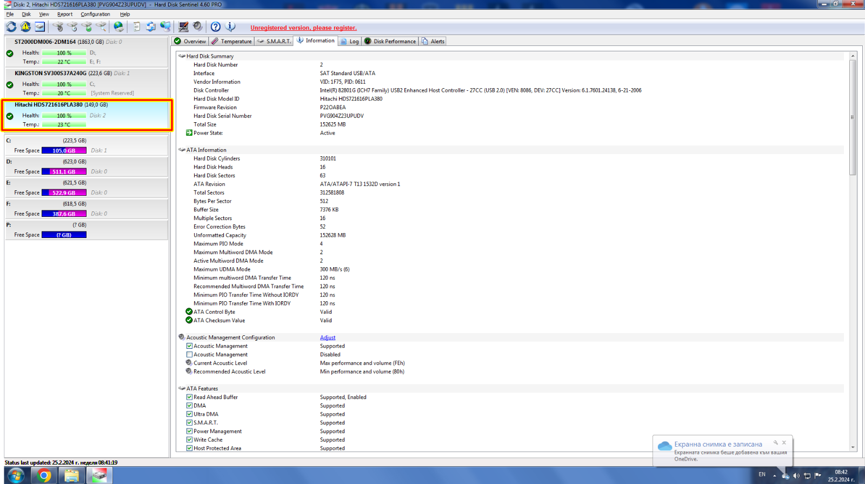Collapse the Hard Disk Summary section
Image resolution: width=865 pixels, height=484 pixels.
(x=182, y=56)
